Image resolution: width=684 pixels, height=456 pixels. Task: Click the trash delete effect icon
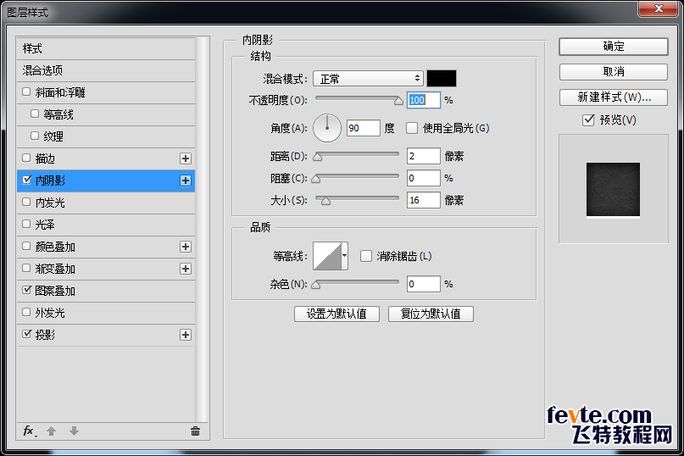[x=195, y=431]
